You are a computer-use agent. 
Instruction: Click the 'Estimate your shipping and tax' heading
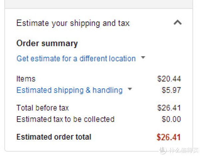pyautogui.click(x=73, y=23)
